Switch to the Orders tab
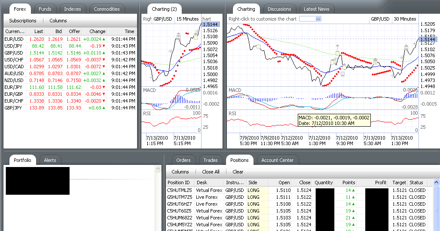Image resolution: width=440 pixels, height=231 pixels. [x=183, y=160]
